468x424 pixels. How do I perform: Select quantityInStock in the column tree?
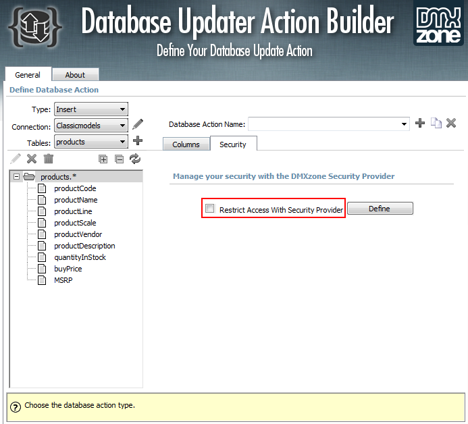[80, 257]
